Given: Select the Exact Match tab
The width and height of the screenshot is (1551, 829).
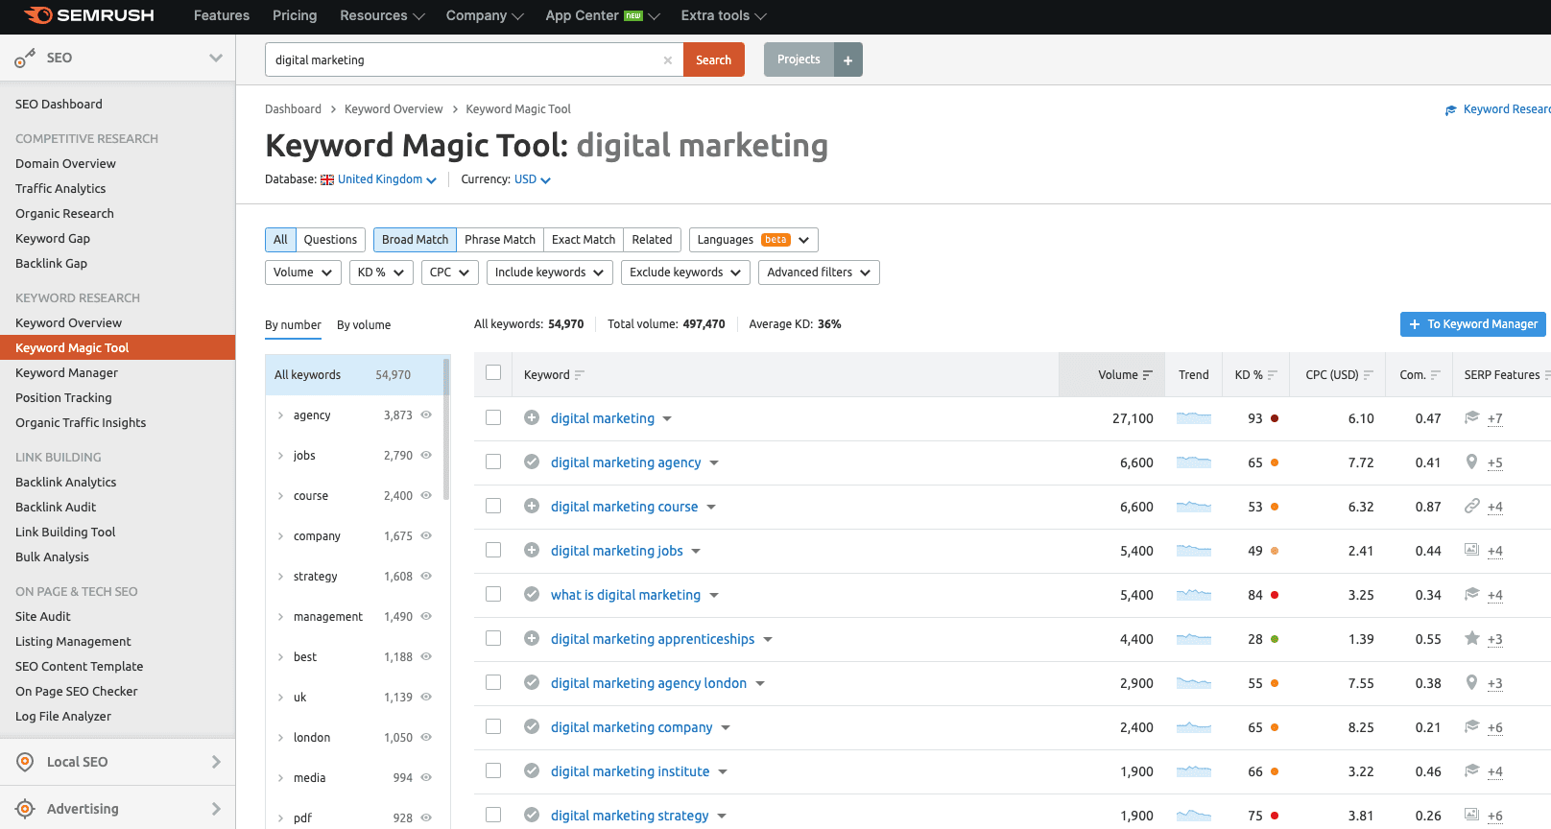Looking at the screenshot, I should click(x=584, y=240).
